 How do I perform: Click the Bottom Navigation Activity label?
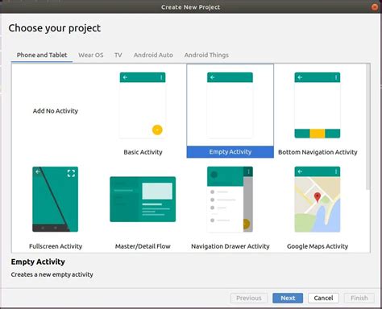point(318,152)
